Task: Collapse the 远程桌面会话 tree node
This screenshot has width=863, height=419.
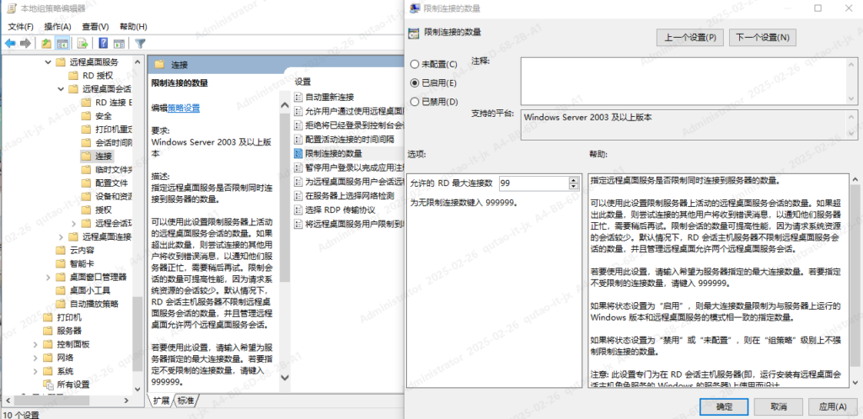Action: 61,89
